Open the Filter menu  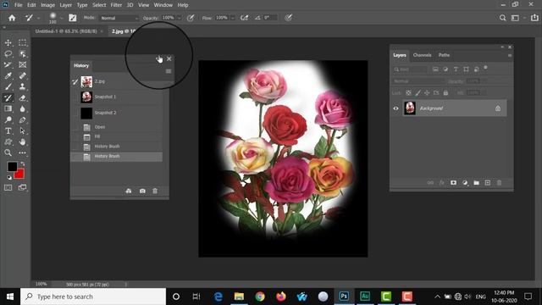[x=116, y=5]
